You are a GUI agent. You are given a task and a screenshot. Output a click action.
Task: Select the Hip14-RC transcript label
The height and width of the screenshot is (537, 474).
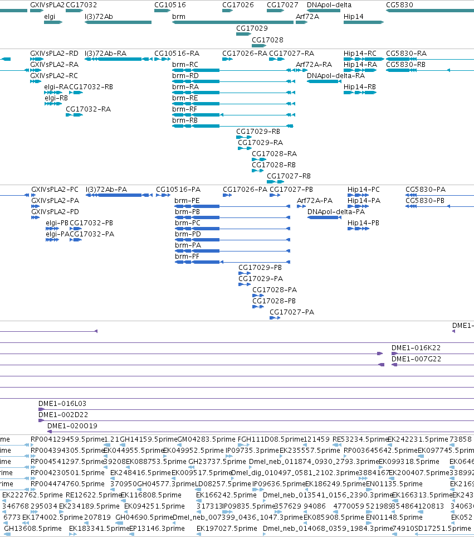[x=360, y=54]
